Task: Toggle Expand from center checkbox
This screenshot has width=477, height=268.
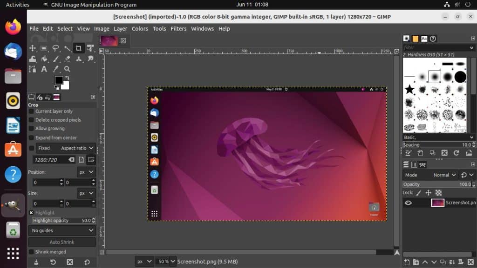Action: pos(31,138)
